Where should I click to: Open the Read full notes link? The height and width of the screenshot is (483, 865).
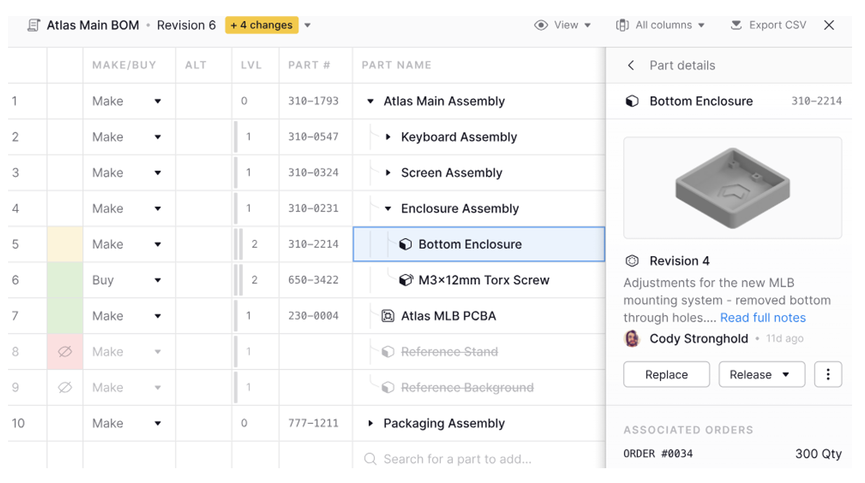[x=763, y=318]
